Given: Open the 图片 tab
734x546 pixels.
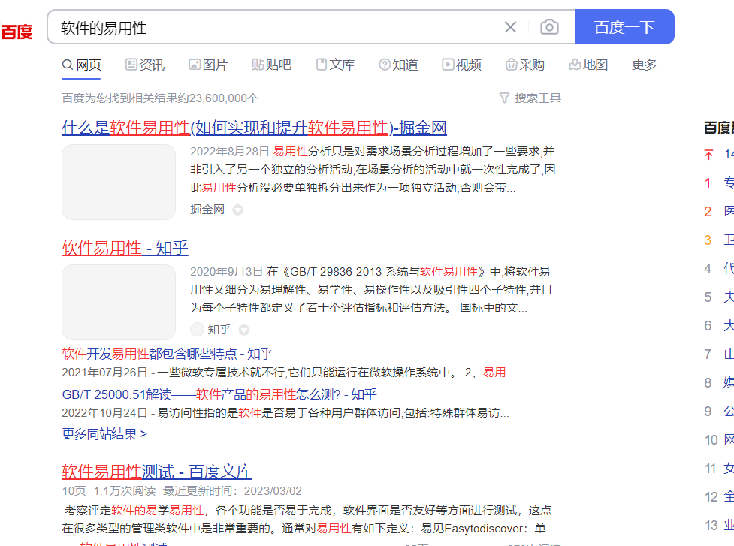Looking at the screenshot, I should pyautogui.click(x=208, y=65).
